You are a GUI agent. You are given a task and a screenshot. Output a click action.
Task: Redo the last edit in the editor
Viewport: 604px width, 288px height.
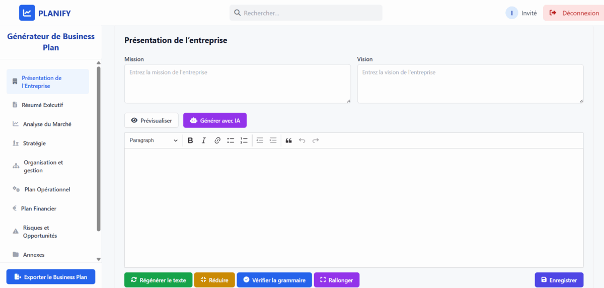pyautogui.click(x=316, y=140)
